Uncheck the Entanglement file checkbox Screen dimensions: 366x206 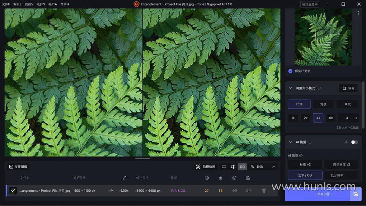[13, 191]
